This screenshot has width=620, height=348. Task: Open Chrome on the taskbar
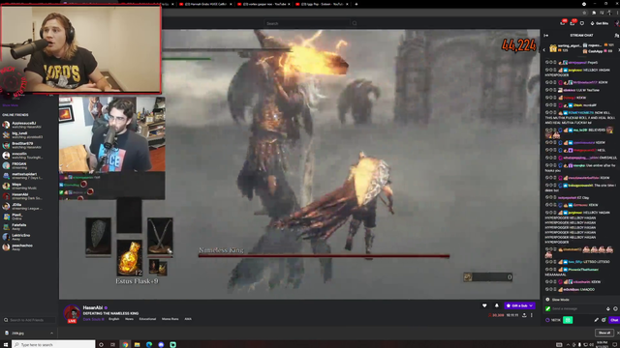pyautogui.click(x=125, y=344)
